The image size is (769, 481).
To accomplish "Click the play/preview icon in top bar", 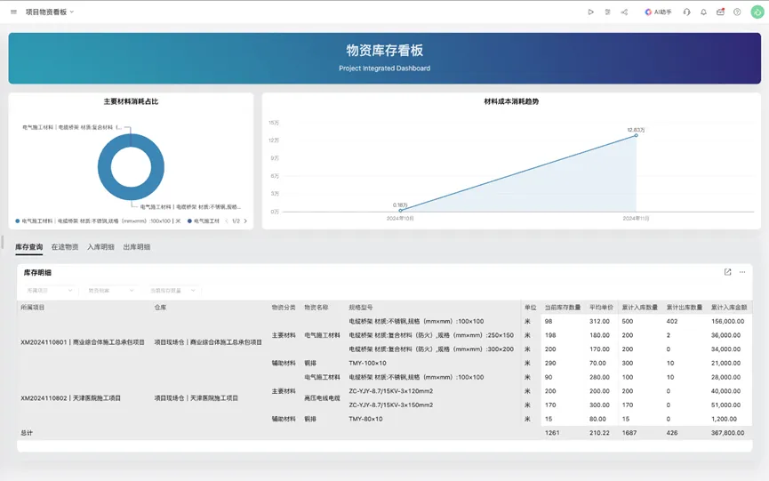I will click(590, 12).
